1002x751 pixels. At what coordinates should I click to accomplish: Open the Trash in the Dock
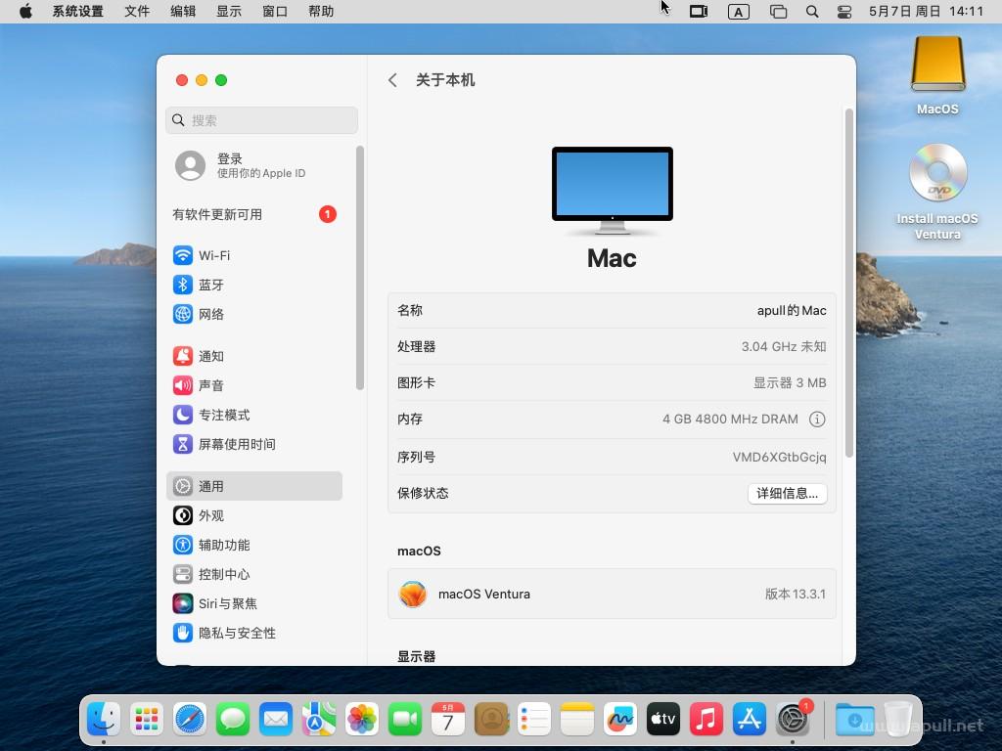[898, 719]
